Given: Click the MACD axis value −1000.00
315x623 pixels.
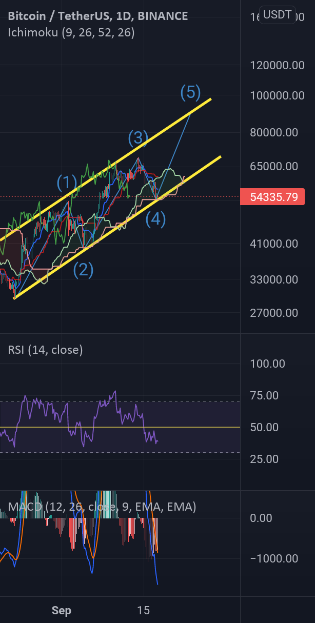Looking at the screenshot, I should (274, 558).
